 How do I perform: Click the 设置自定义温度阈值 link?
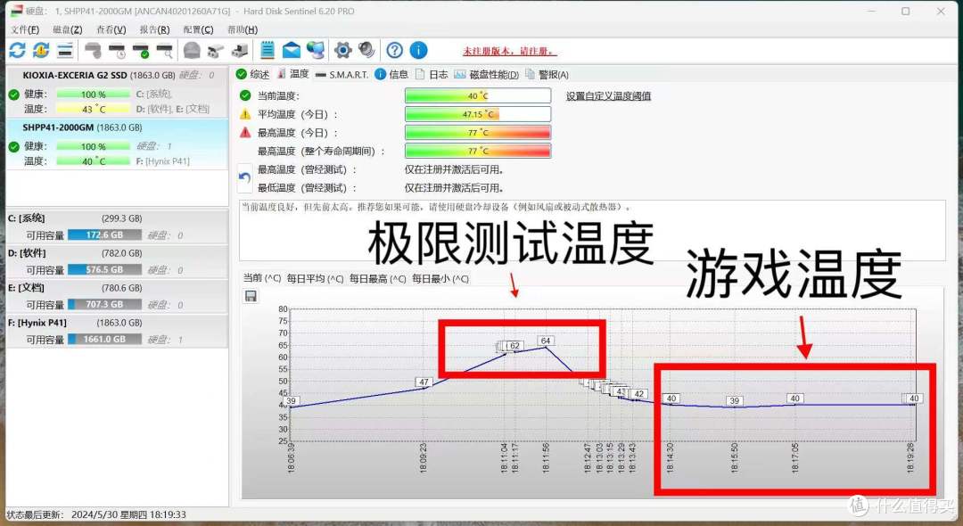tap(609, 95)
